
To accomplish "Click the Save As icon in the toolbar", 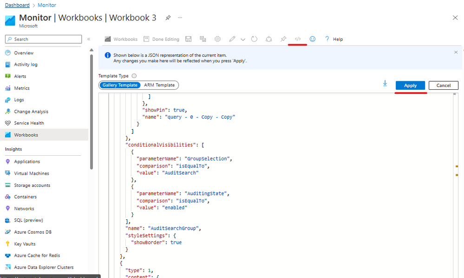I will click(203, 39).
